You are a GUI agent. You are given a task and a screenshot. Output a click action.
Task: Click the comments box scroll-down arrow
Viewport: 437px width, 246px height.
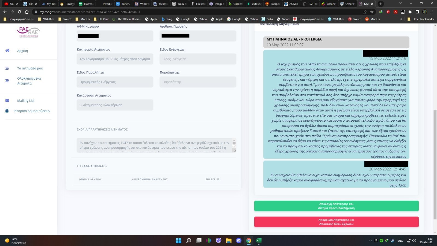(x=234, y=146)
